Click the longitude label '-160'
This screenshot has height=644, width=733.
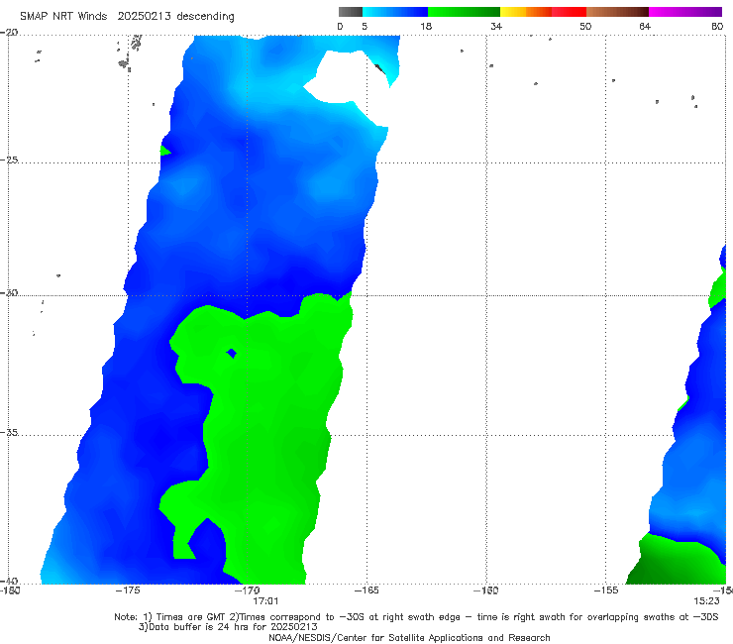pos(485,590)
